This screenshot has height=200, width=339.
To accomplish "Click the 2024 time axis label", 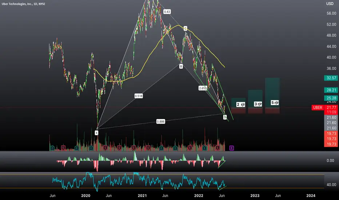I will [311, 196].
